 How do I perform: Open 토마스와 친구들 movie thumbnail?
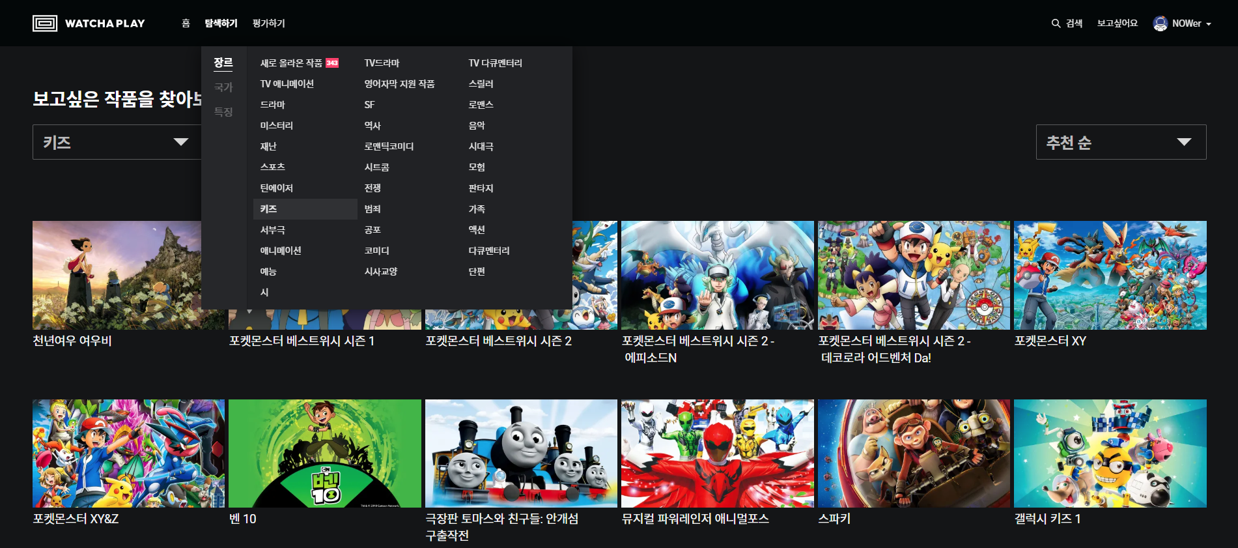click(521, 454)
